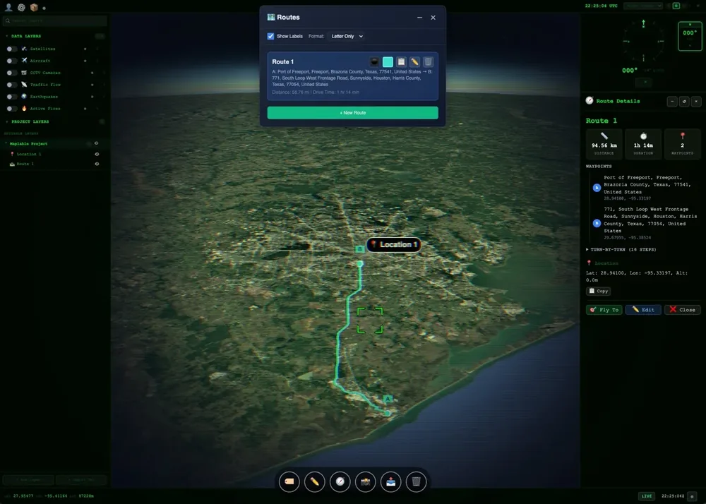
Task: Click Route 1 dark style icon button
Action: click(374, 61)
